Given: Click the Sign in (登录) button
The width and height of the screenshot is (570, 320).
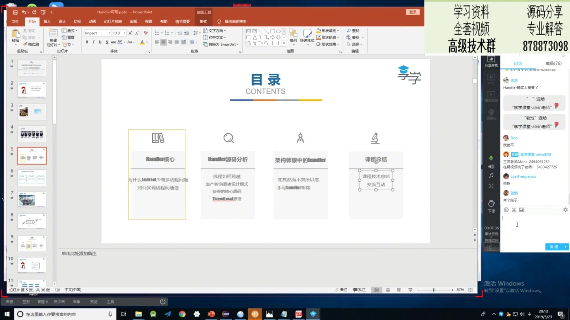Looking at the screenshot, I should pos(413,12).
